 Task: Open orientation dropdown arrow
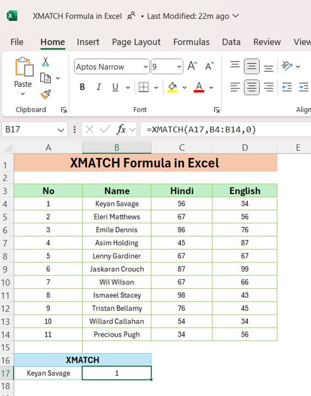[x=298, y=67]
